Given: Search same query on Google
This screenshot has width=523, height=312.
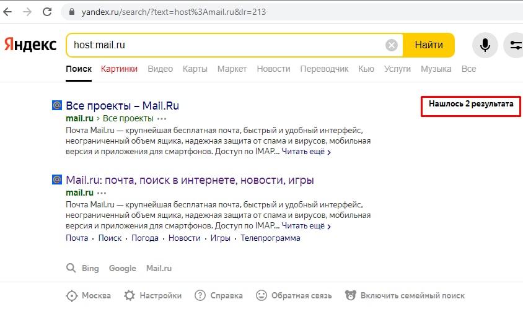Looking at the screenshot, I should pyautogui.click(x=123, y=268).
